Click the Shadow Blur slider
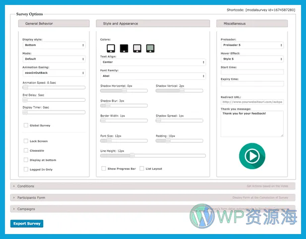This screenshot has width=306, height=239. coord(124,106)
